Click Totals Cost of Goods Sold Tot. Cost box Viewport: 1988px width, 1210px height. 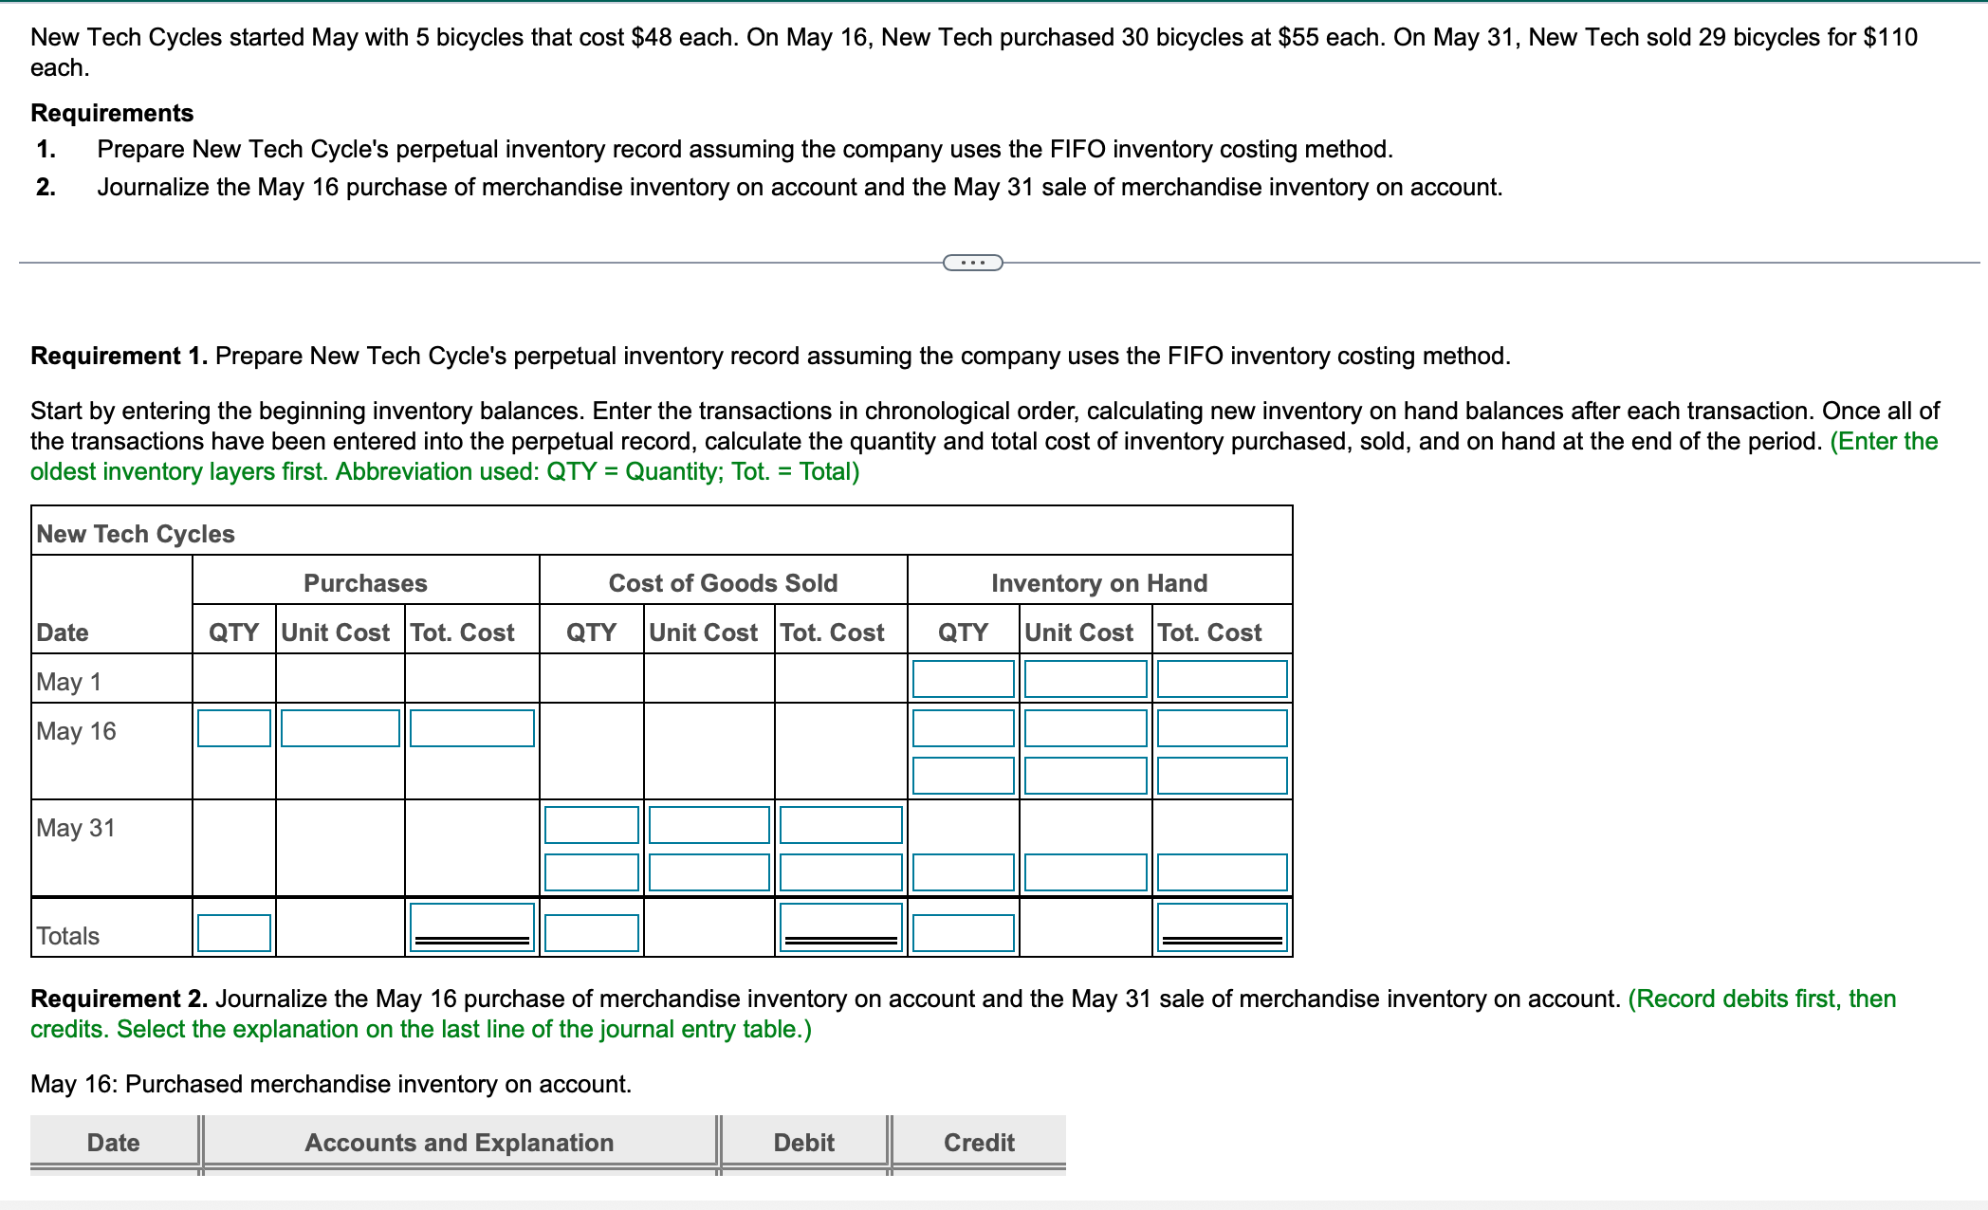coord(840,927)
